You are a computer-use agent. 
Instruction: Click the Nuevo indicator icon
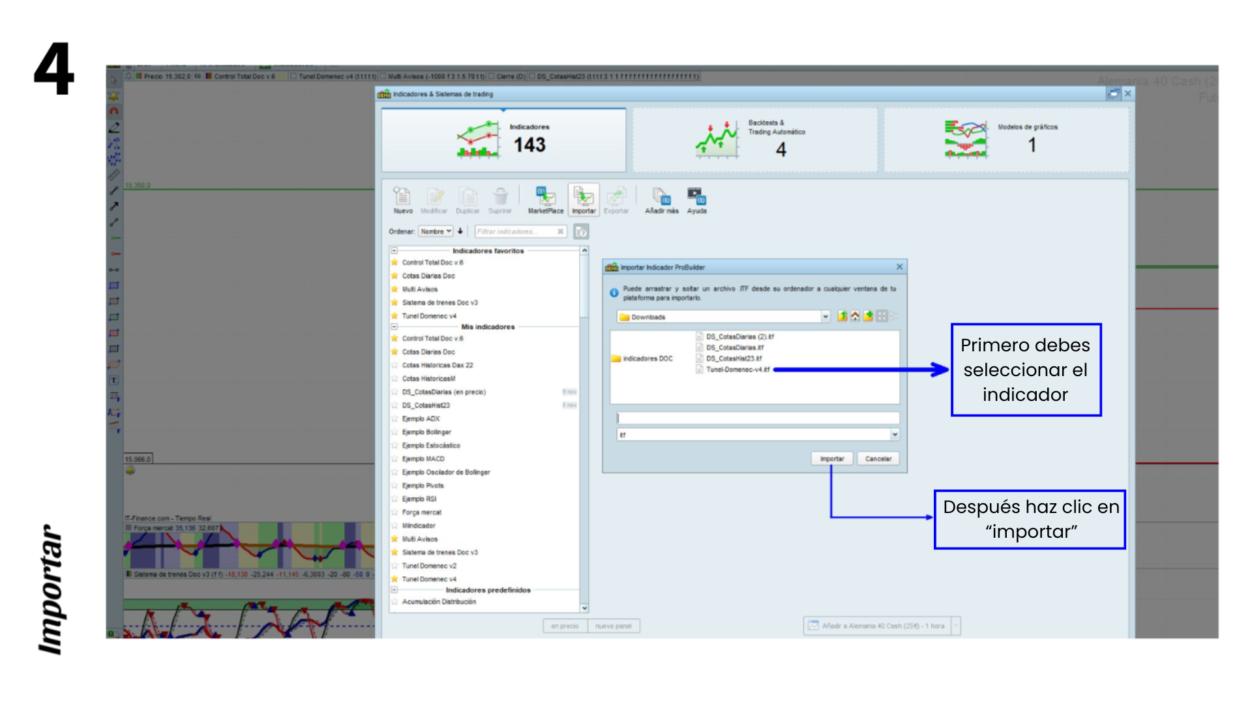pyautogui.click(x=402, y=196)
